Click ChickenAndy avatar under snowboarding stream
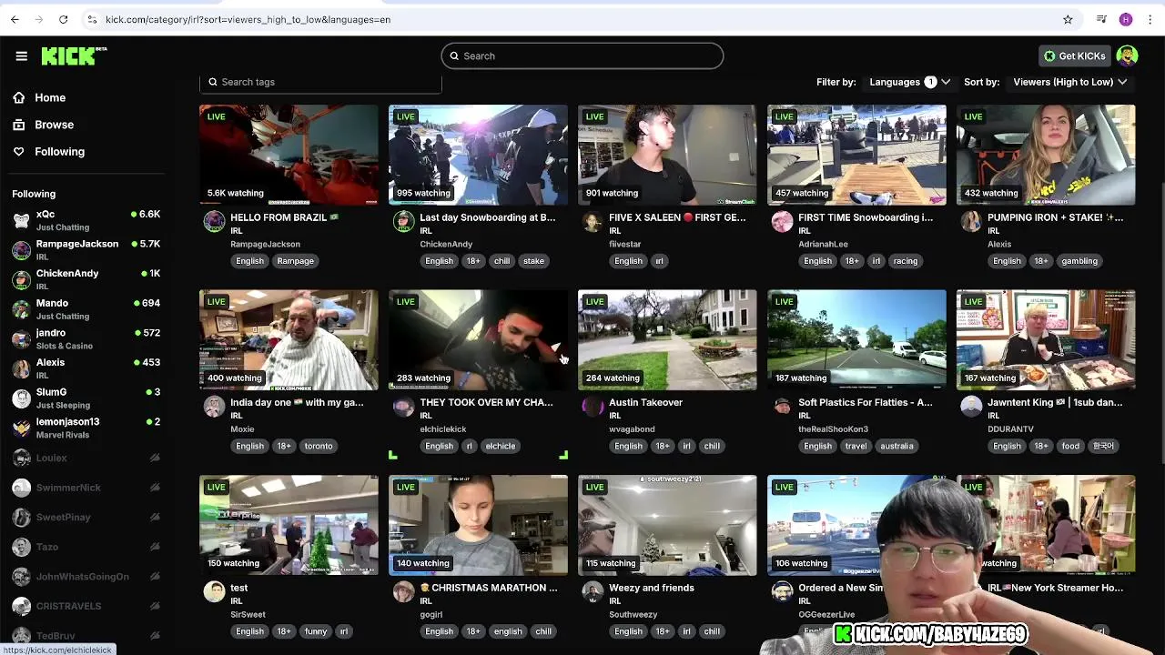 click(x=403, y=222)
